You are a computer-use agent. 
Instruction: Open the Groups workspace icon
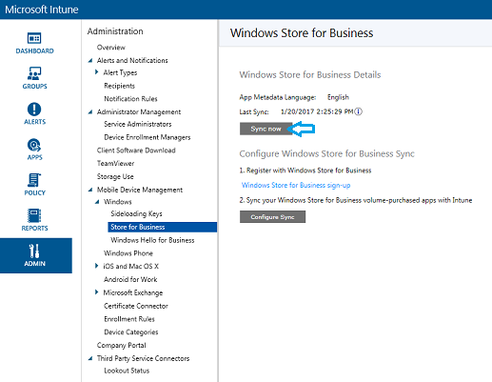(34, 73)
